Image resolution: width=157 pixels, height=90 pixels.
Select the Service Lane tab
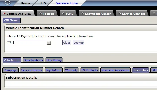(x=67, y=3)
